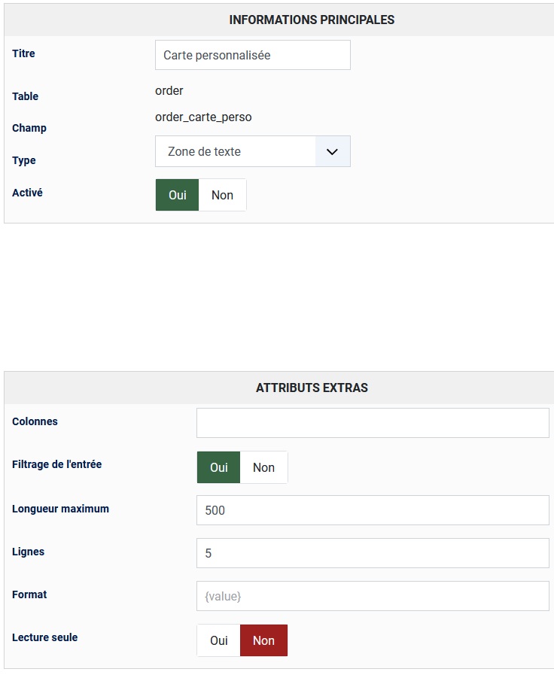This screenshot has height=678, width=554.
Task: Click the field name 'order_carte_perso'
Action: tap(203, 117)
